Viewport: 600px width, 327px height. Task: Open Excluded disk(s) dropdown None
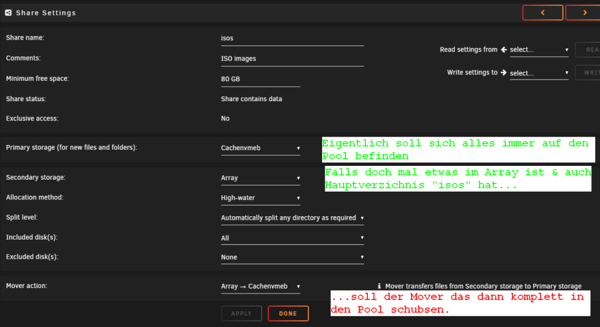tap(292, 257)
